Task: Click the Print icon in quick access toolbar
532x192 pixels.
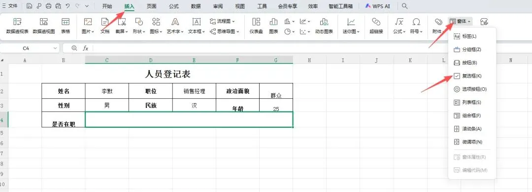Action: coord(48,6)
